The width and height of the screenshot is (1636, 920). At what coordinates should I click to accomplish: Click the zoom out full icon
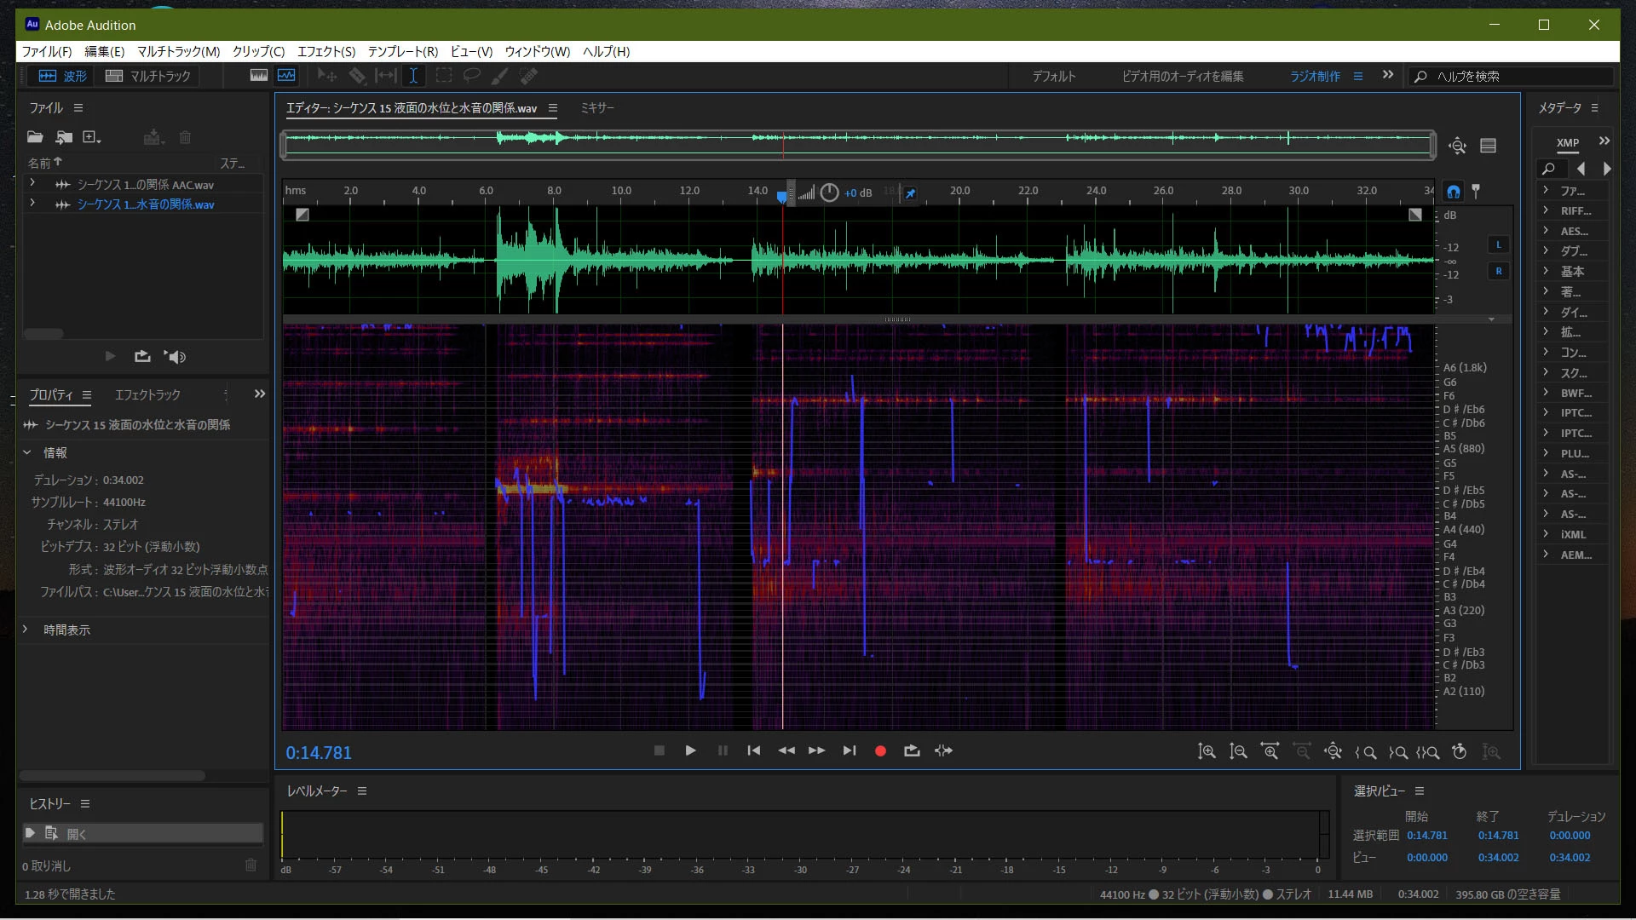pos(1334,751)
